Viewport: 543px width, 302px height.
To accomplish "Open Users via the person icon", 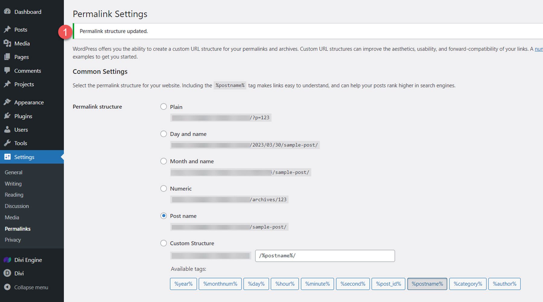I will (x=7, y=129).
